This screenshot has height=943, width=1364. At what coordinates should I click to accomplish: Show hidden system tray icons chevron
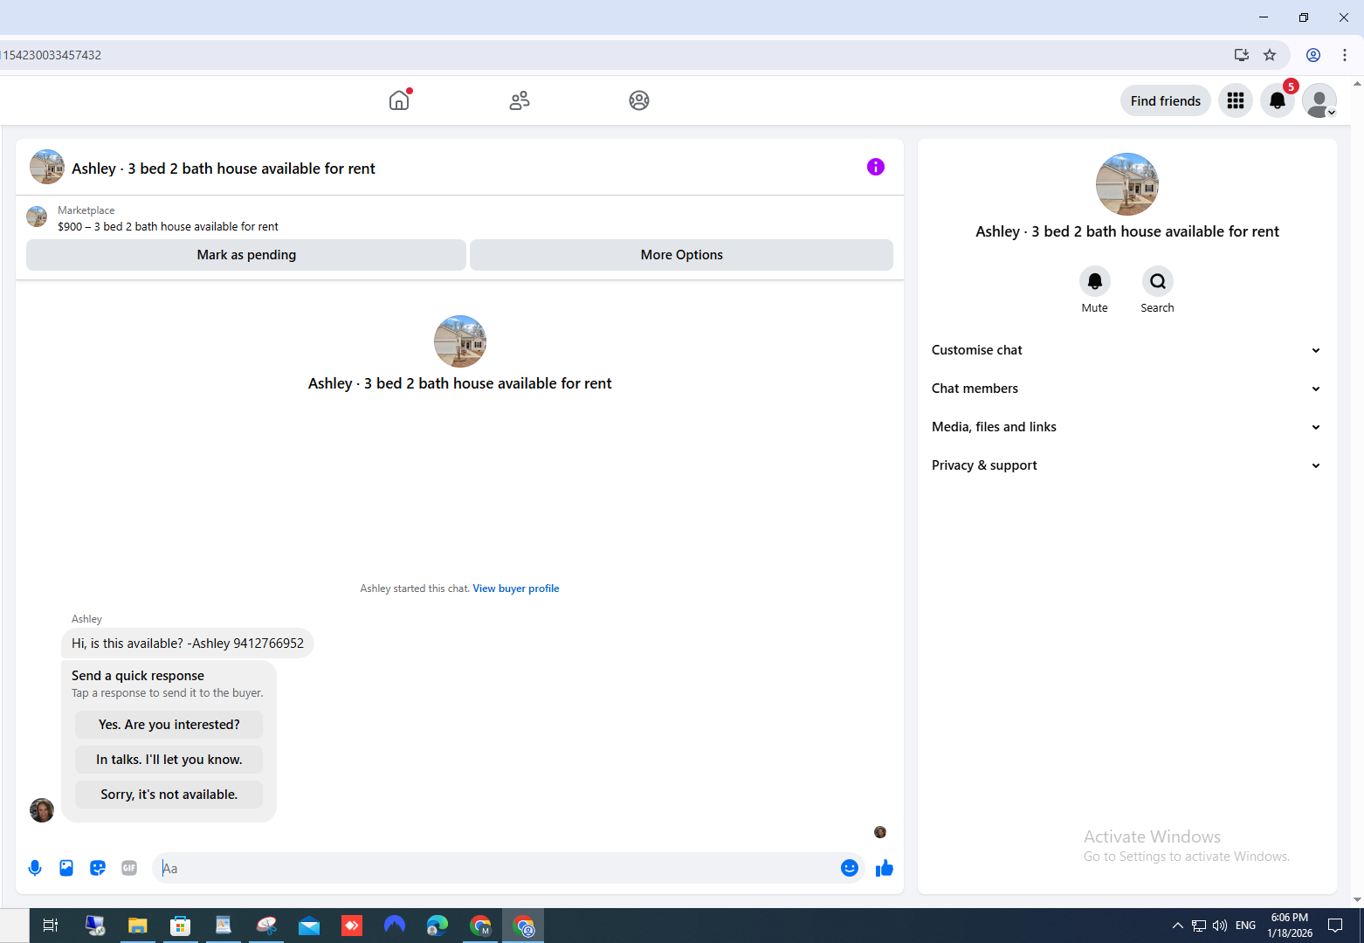coord(1178,926)
